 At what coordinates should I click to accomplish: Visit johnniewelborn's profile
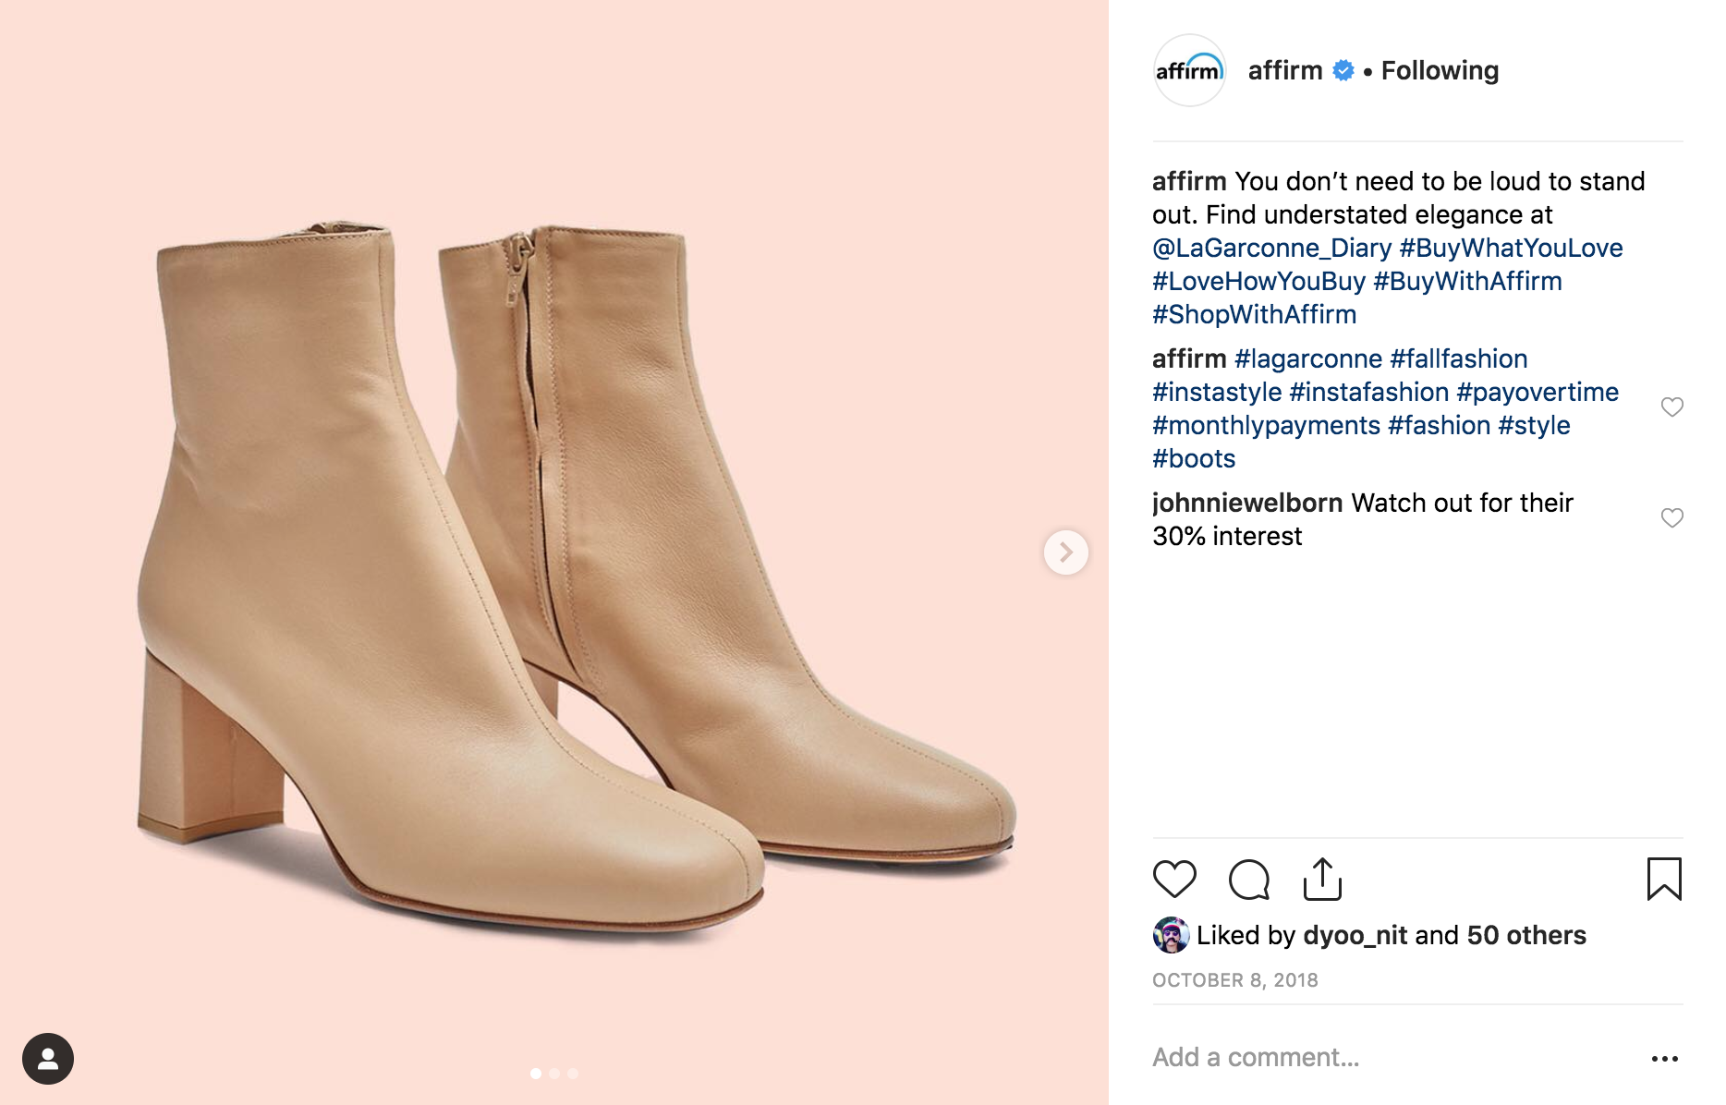tap(1246, 504)
